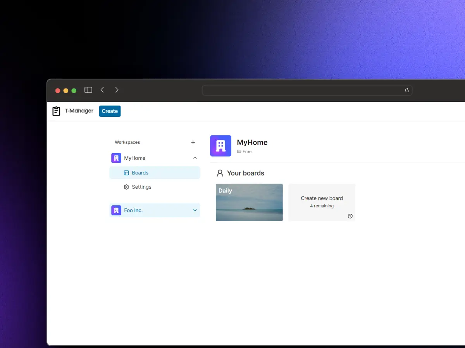This screenshot has height=348, width=465.
Task: Click the T-Manager clipboard logo icon
Action: pos(56,111)
